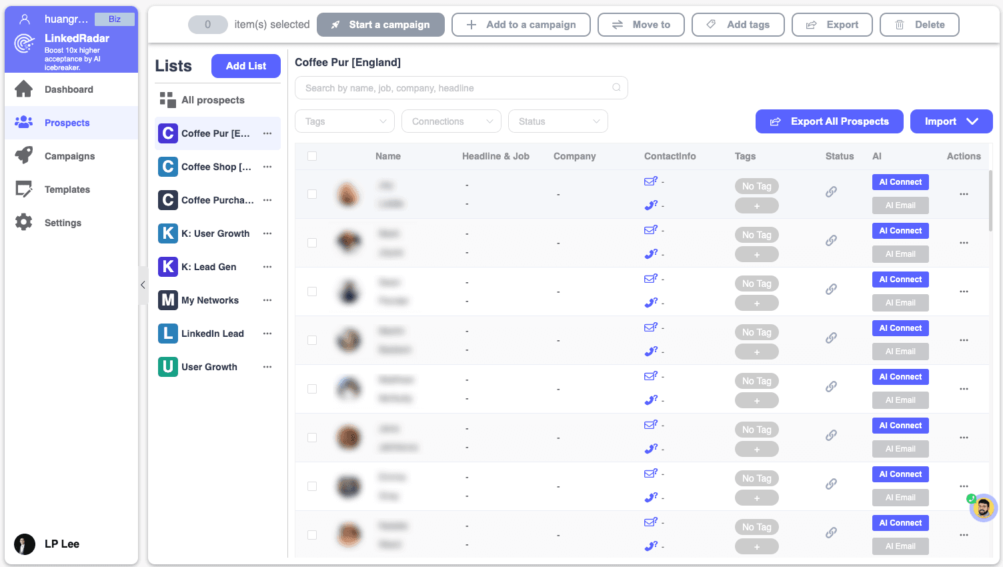
Task: Click Start a campaign button
Action: (x=381, y=25)
